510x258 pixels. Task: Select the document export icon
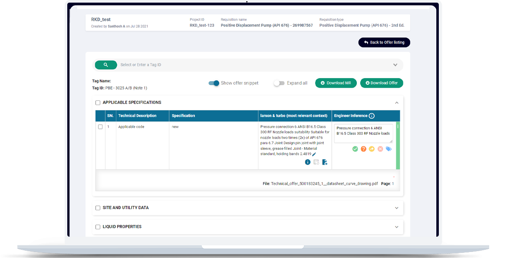[x=325, y=162]
